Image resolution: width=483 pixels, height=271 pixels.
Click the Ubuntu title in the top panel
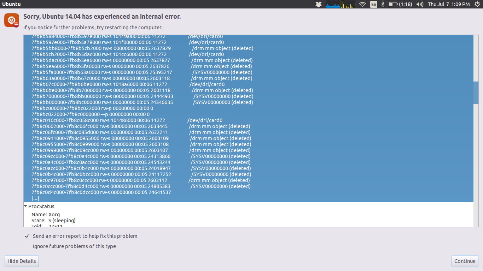click(x=11, y=4)
